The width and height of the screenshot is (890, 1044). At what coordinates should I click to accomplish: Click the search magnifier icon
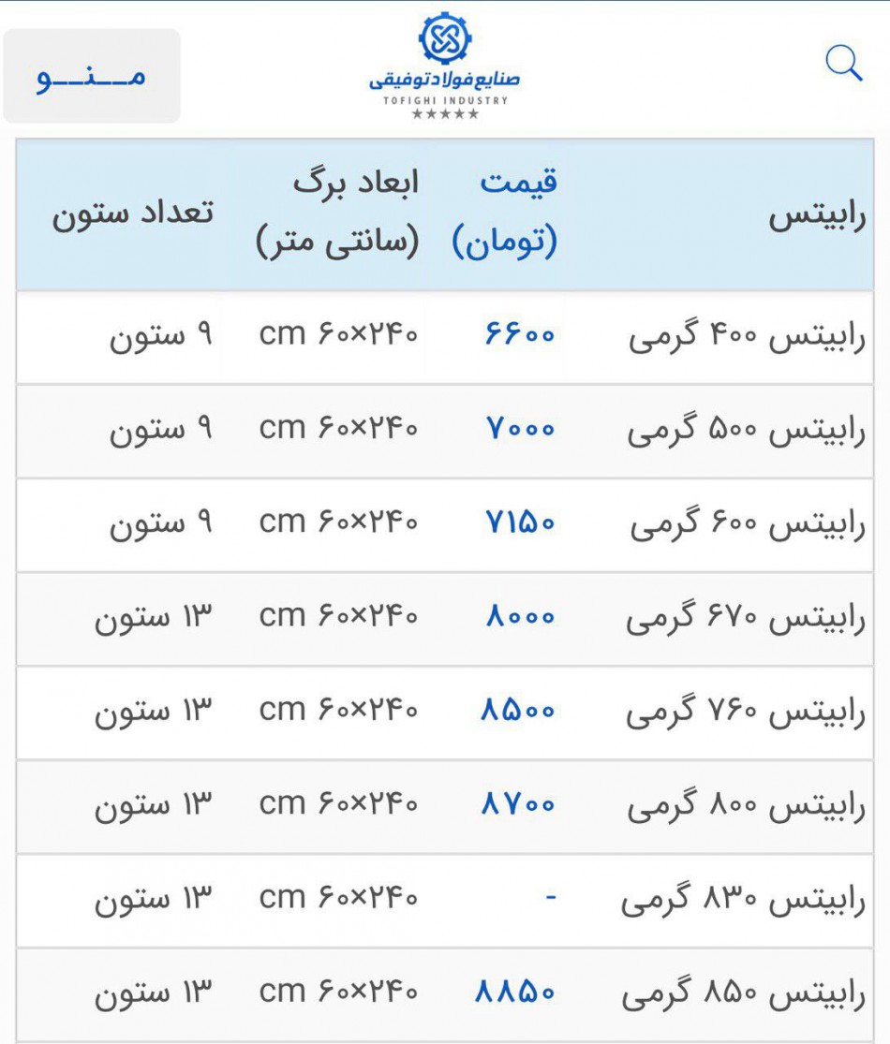tap(843, 65)
